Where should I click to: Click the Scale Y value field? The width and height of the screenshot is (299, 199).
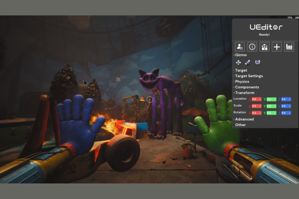coord(271,106)
